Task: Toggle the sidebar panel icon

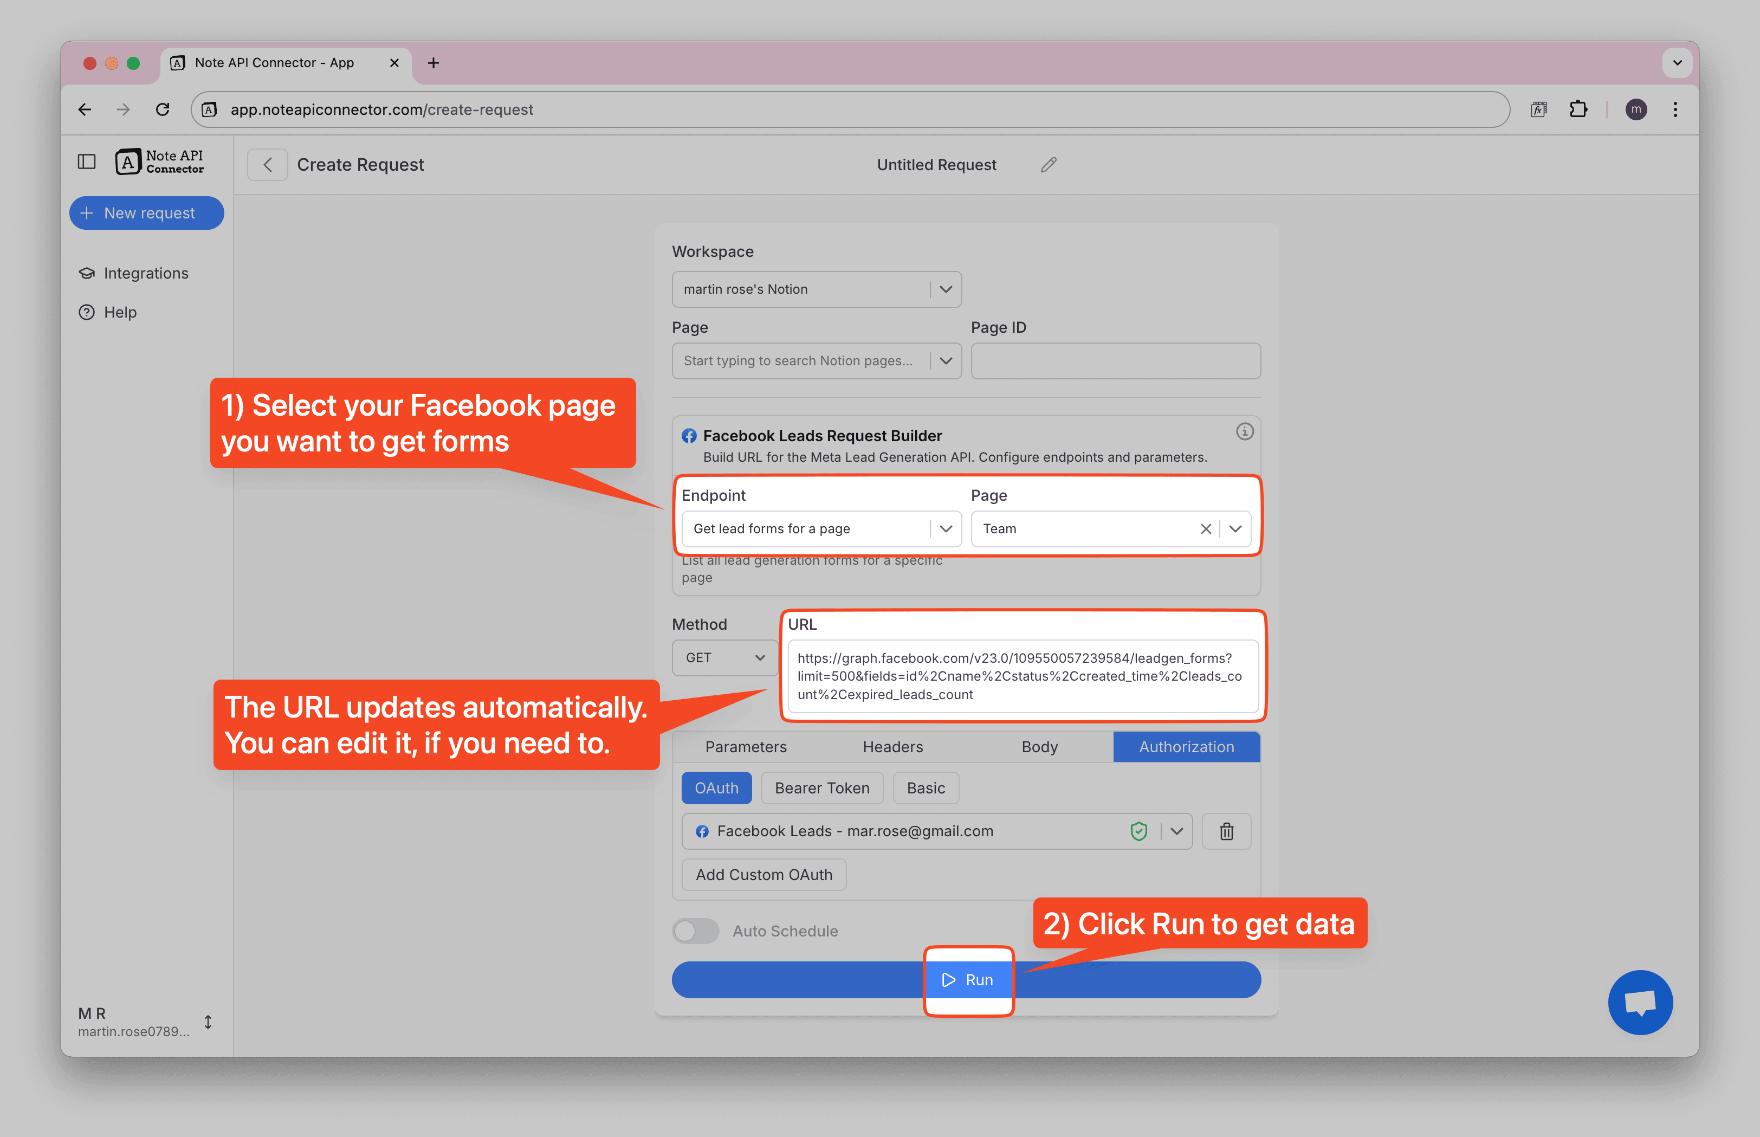Action: click(86, 161)
